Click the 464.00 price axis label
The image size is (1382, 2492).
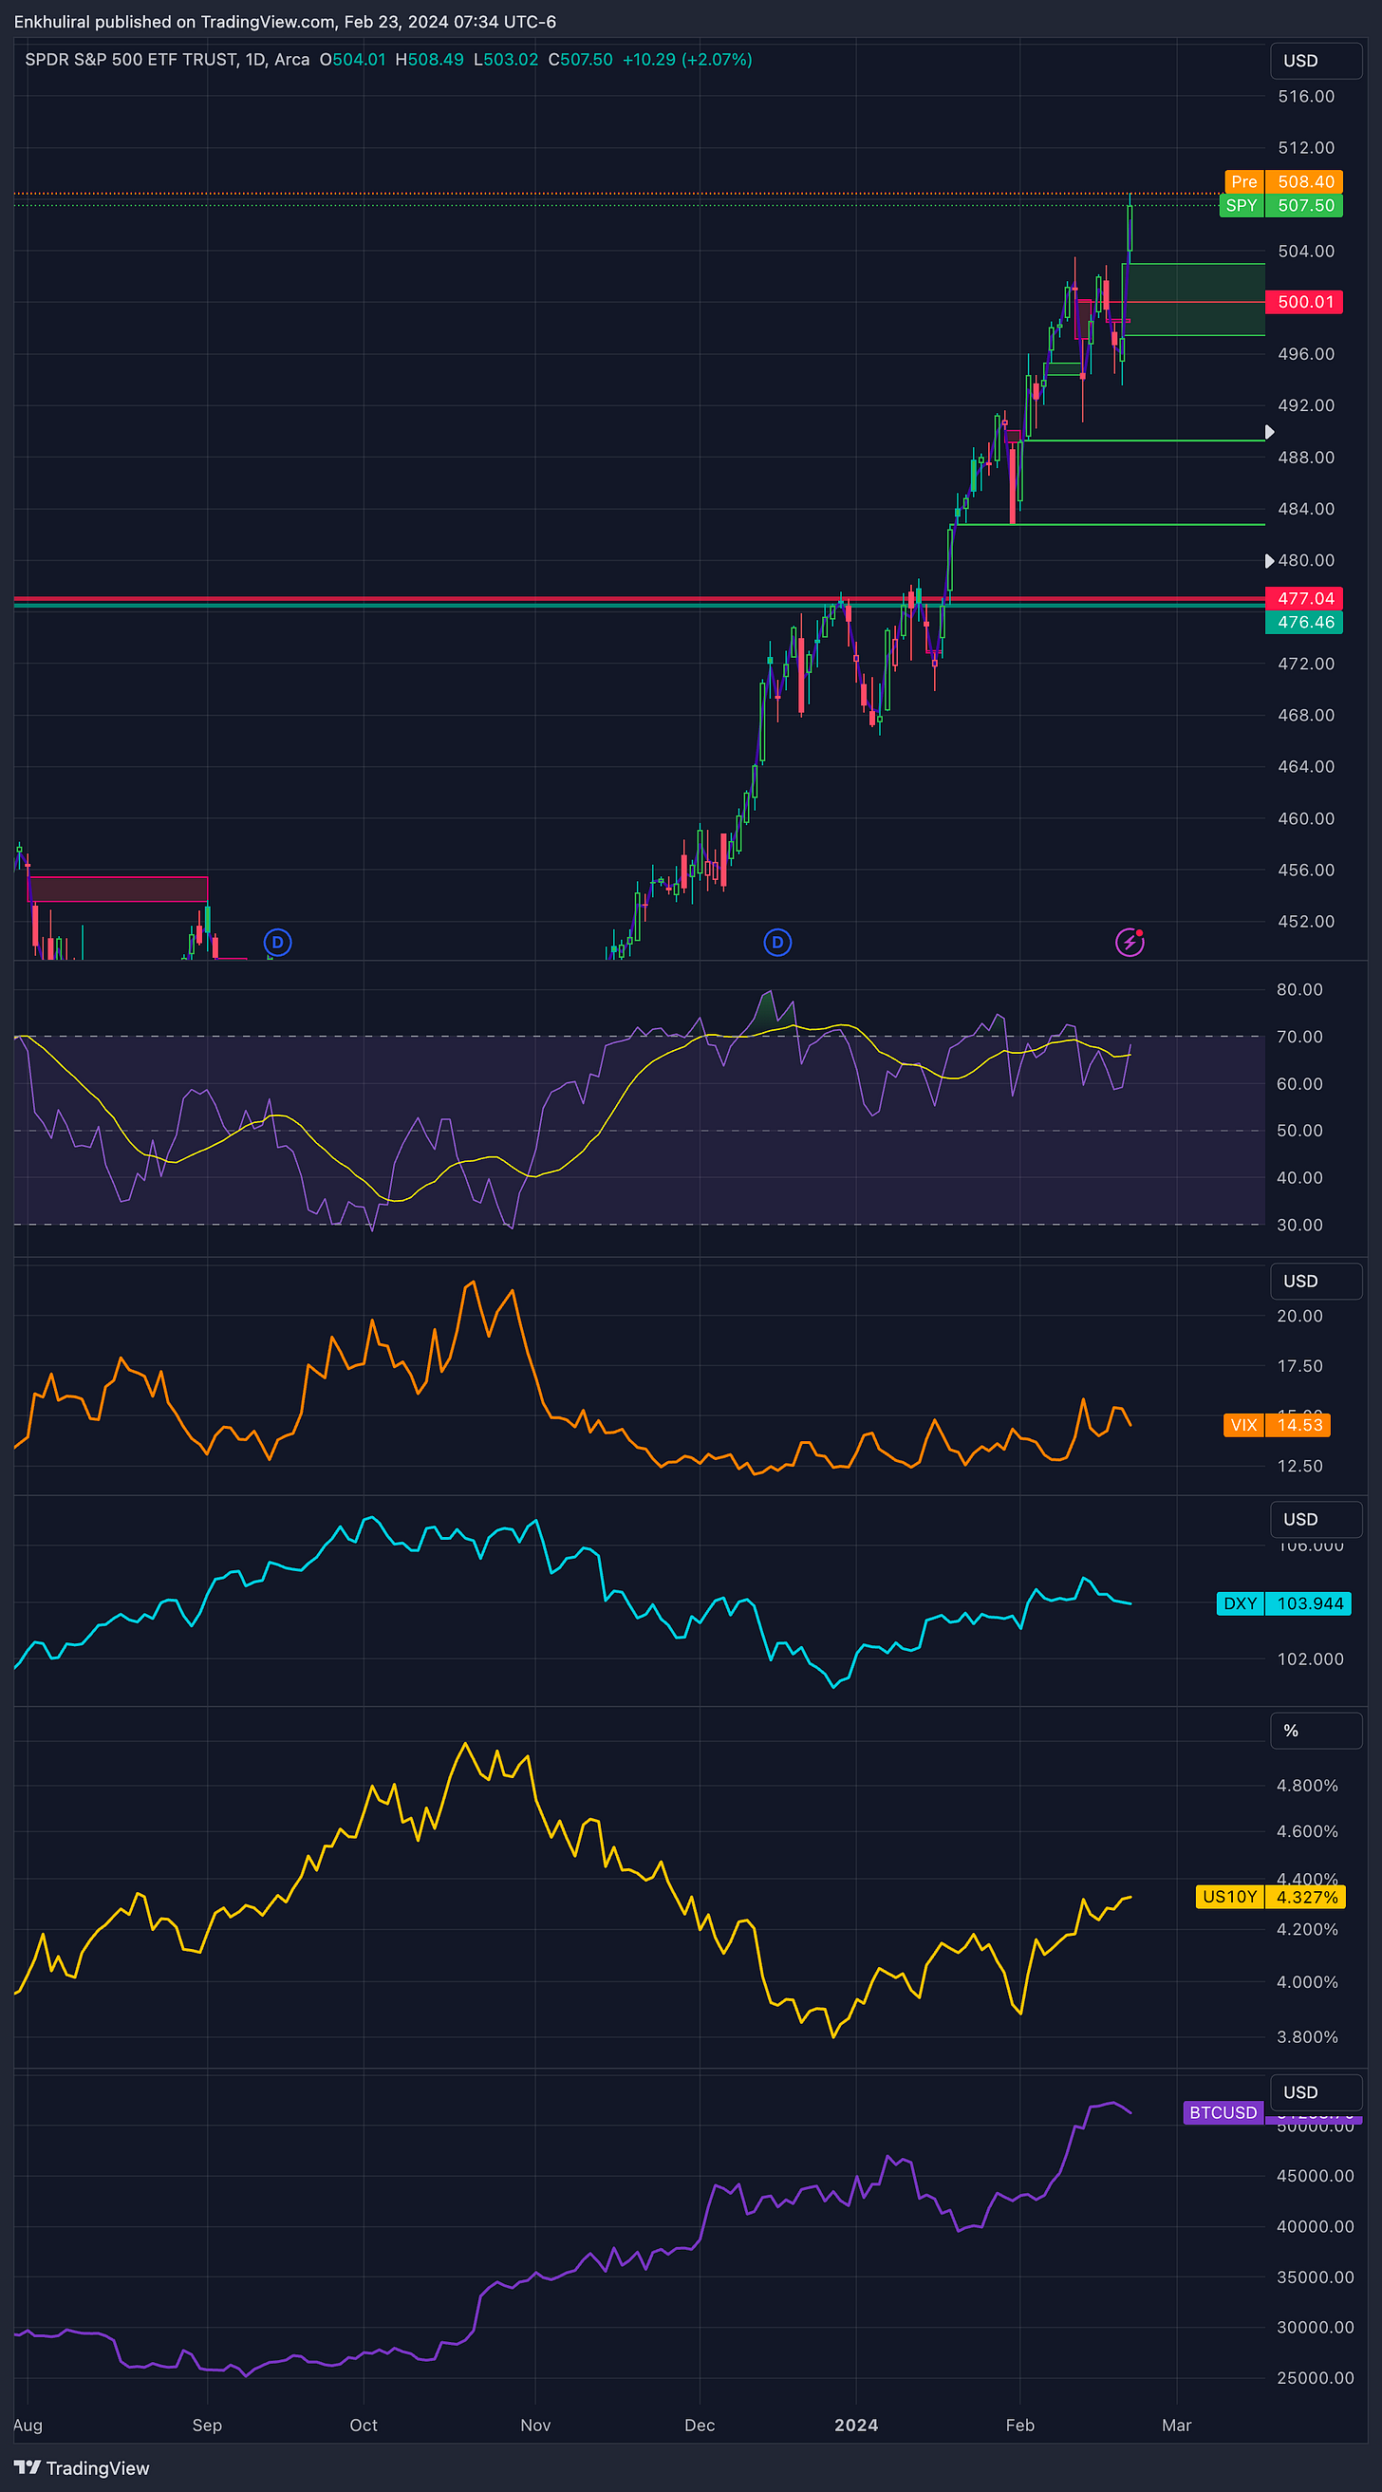(1306, 767)
